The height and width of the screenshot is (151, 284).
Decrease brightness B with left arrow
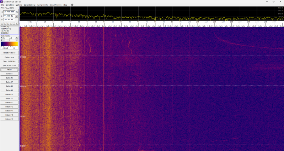click(4, 37)
